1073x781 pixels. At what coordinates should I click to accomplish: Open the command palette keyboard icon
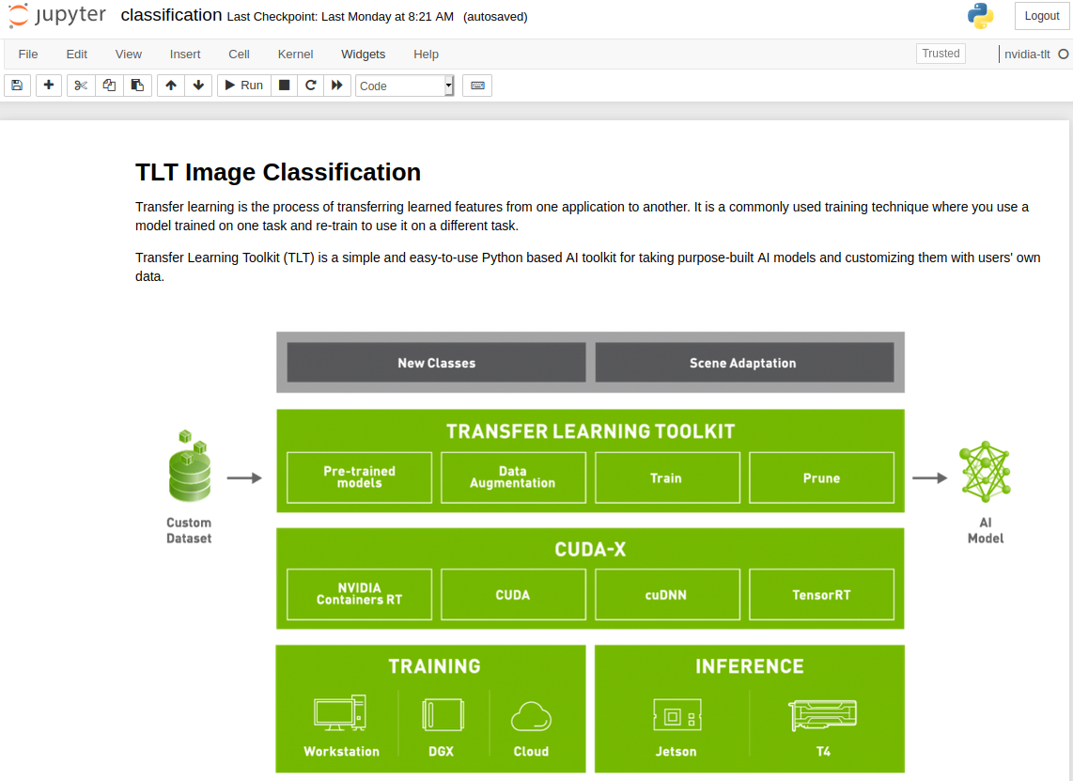coord(477,86)
